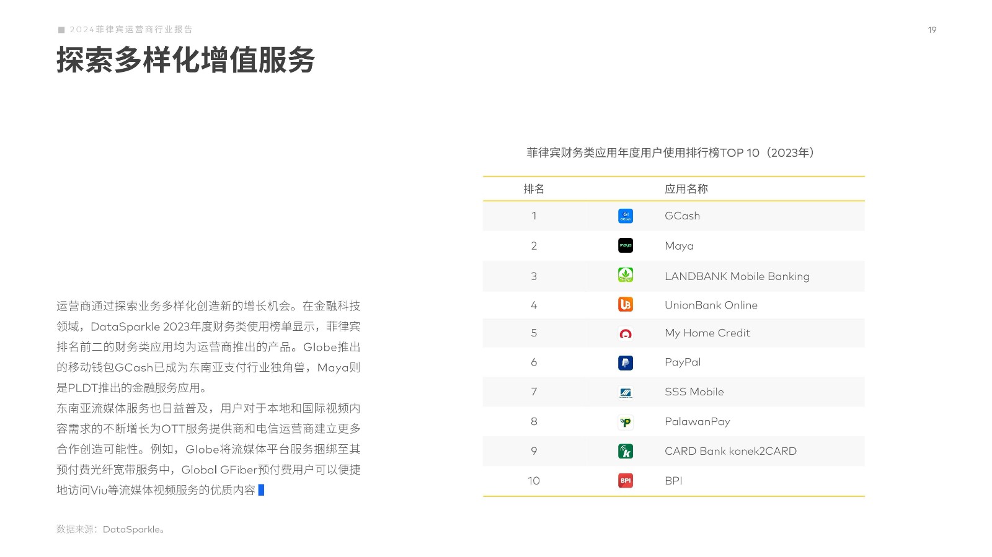Click rank number 8 in table
The width and height of the screenshot is (992, 557).
534,422
